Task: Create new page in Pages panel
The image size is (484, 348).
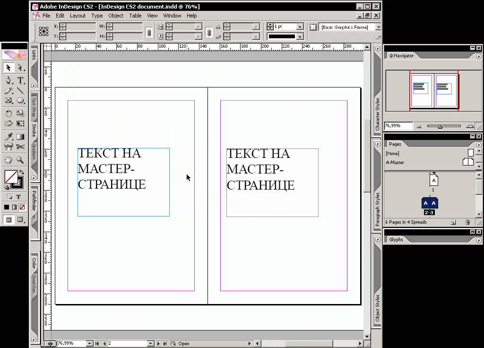Action: [x=453, y=222]
